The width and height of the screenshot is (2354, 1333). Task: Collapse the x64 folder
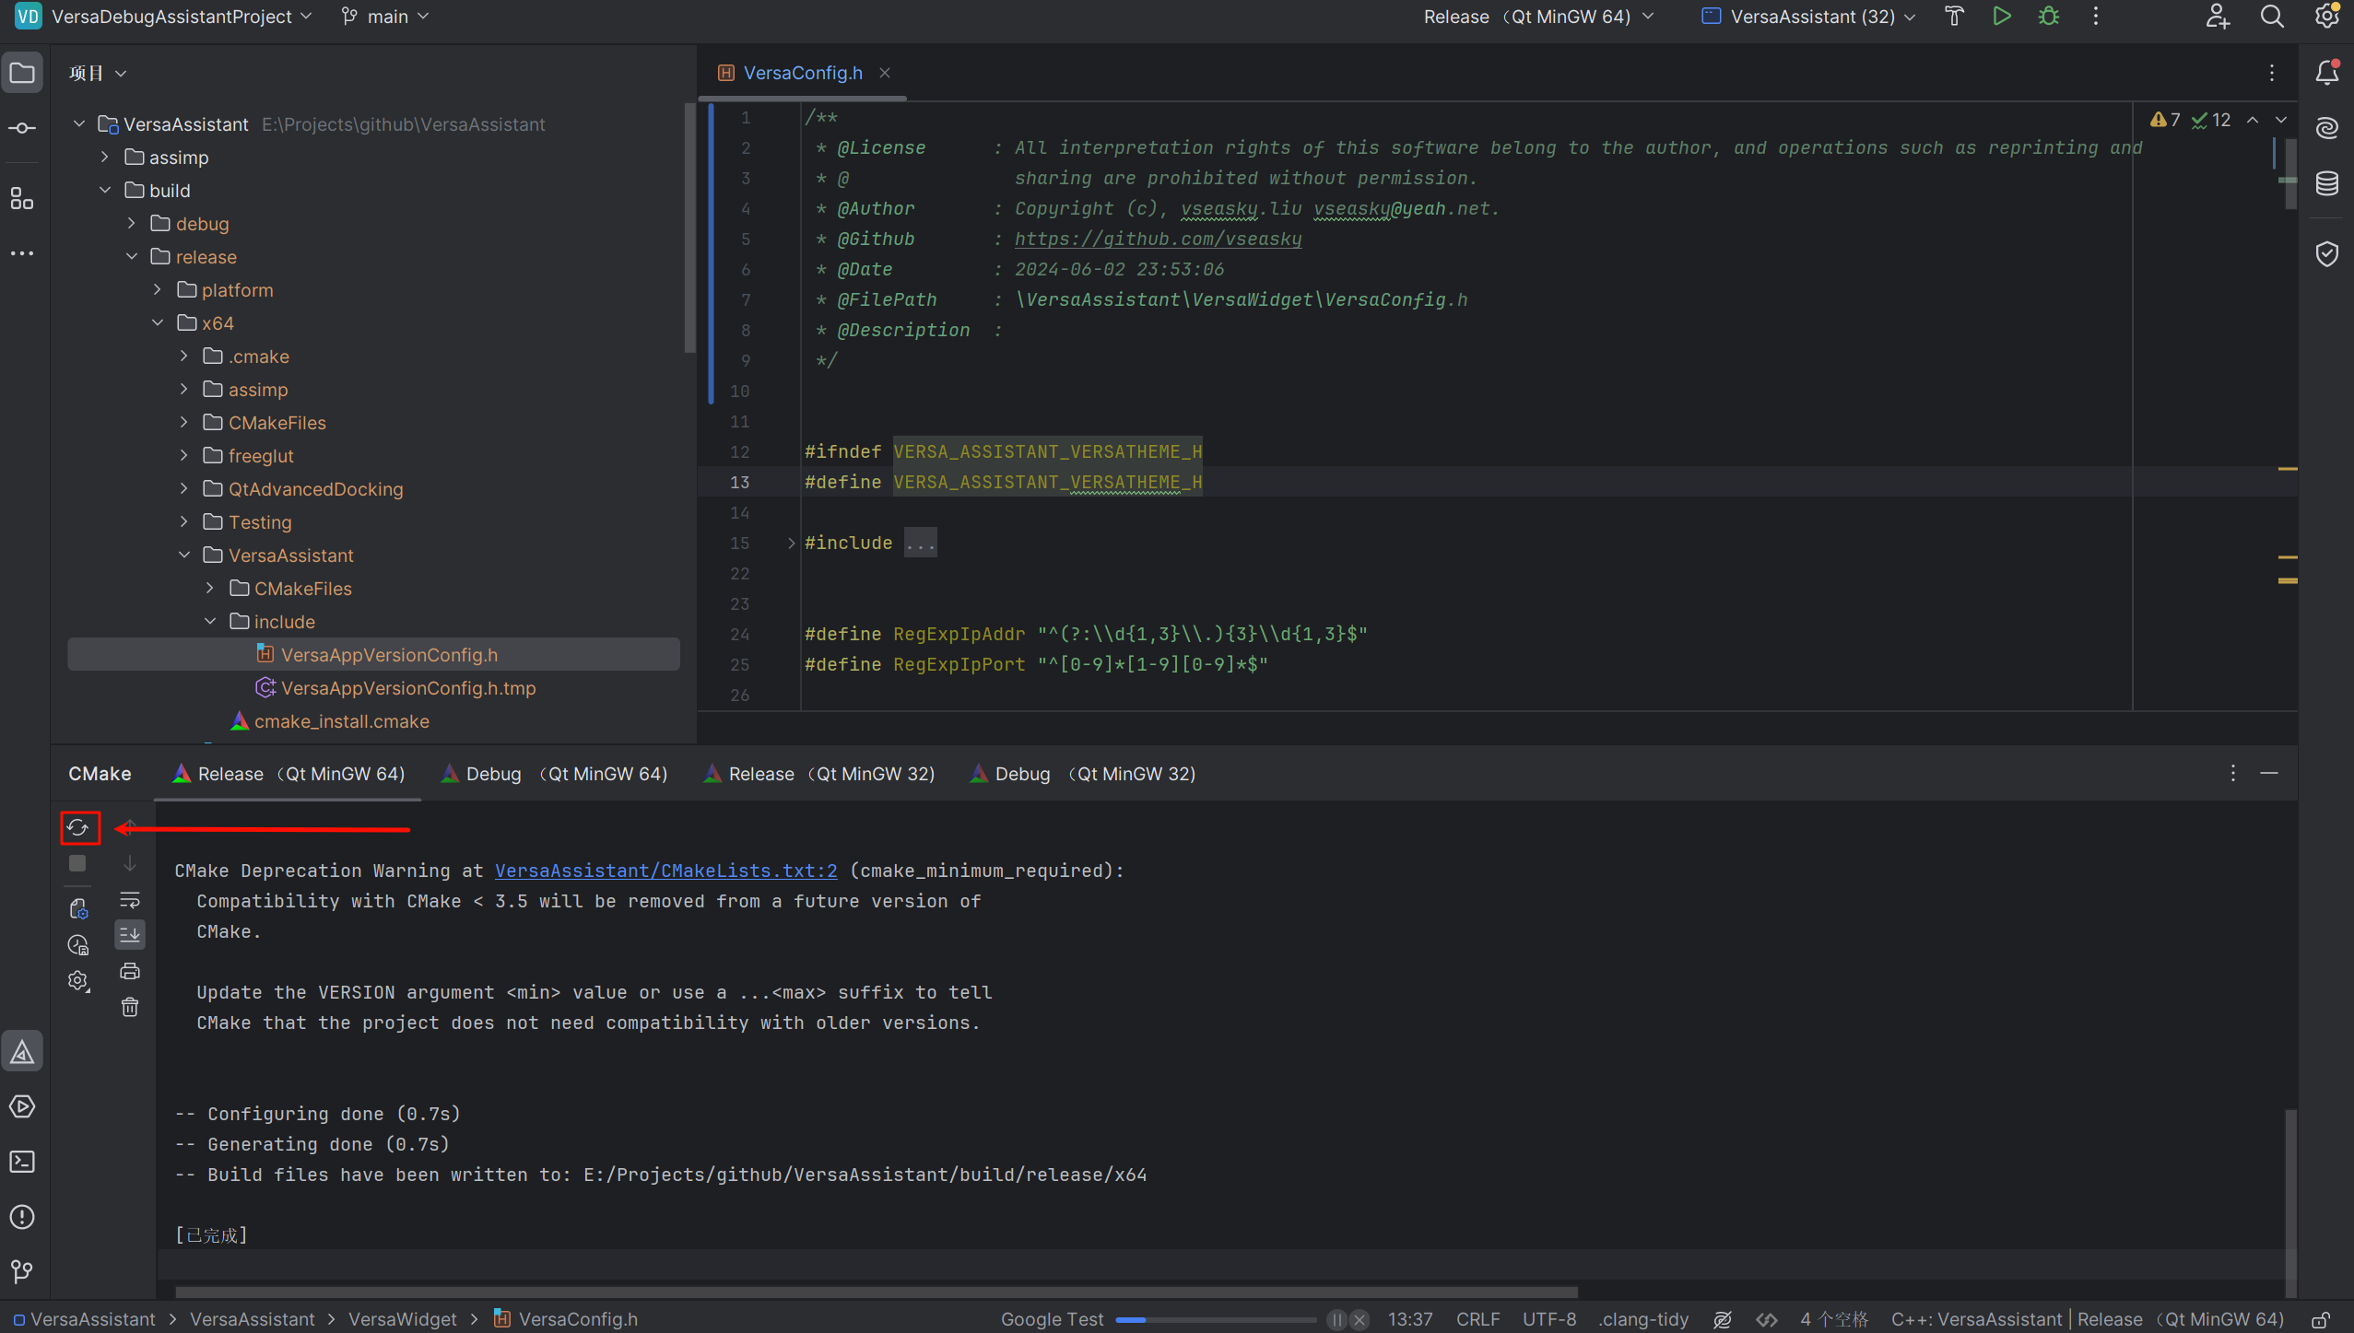coord(158,323)
